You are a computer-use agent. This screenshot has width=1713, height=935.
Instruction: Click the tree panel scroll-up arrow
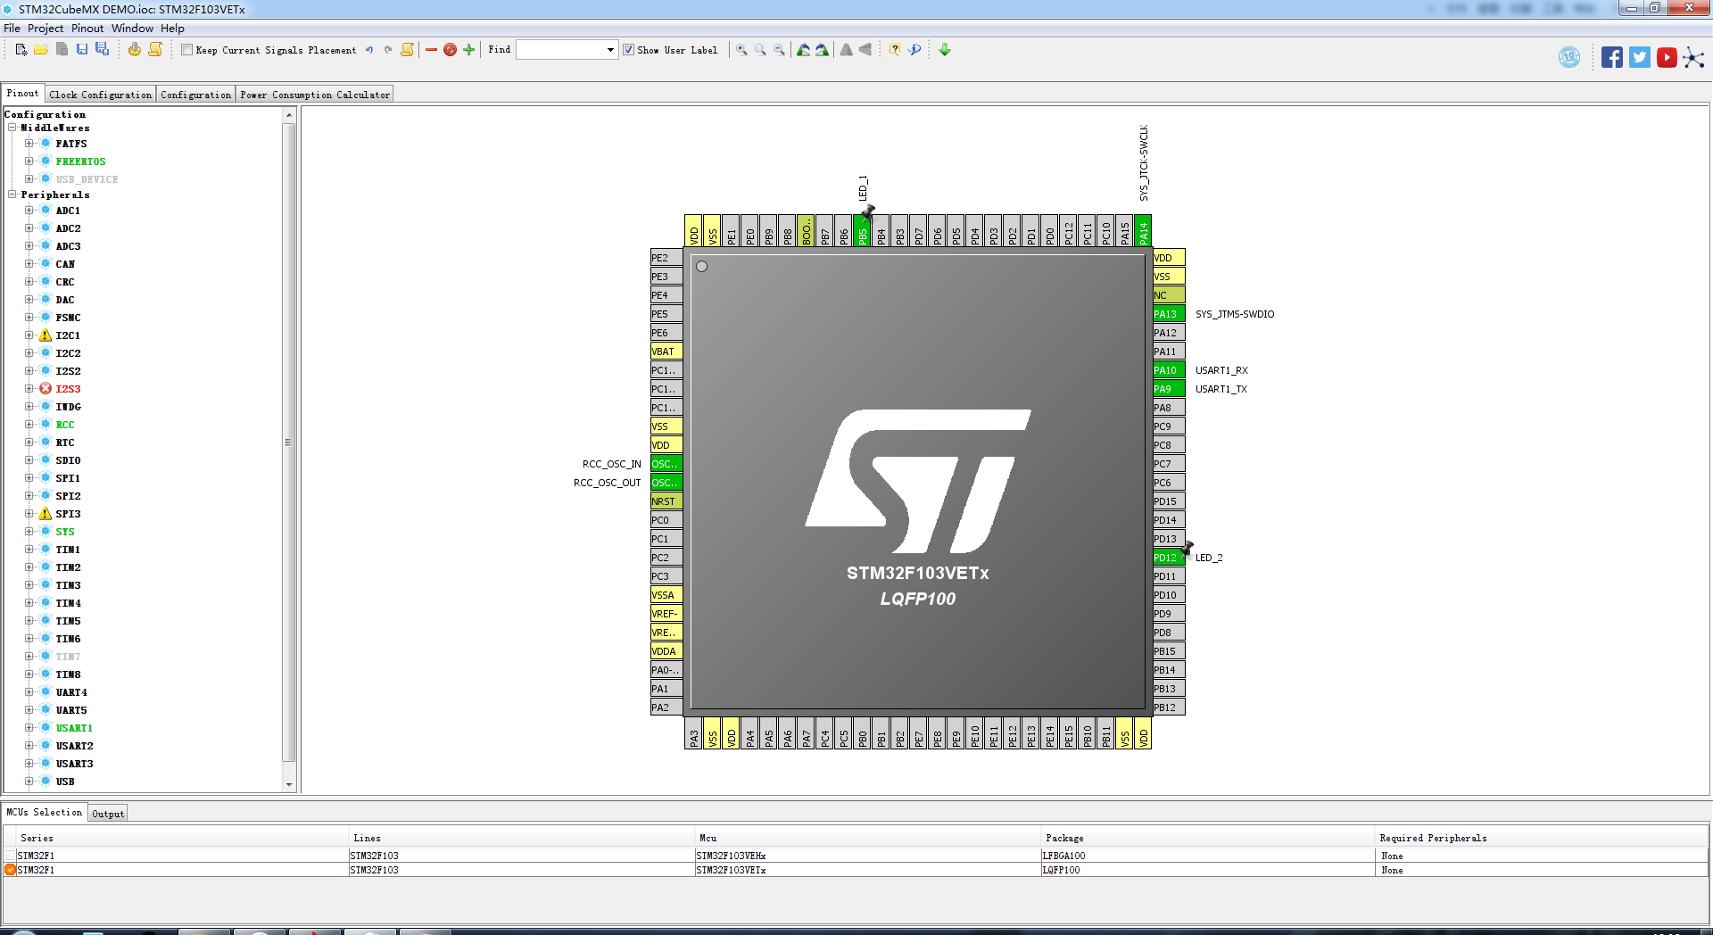pos(289,115)
